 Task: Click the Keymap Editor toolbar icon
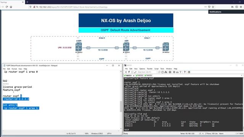177,72
